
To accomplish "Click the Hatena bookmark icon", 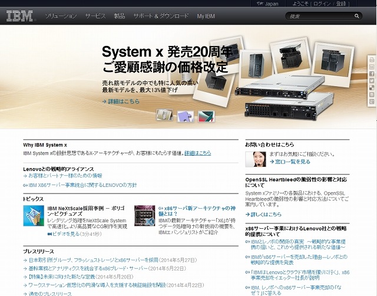I will tap(372, 94).
